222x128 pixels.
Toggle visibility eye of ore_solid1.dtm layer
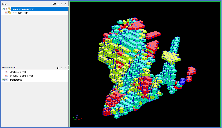[6, 13]
